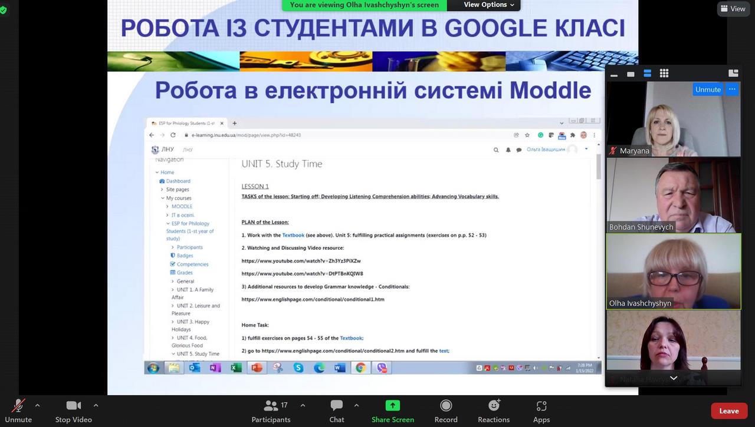Select Bohdan Shunevych's video thumbnail

673,195
